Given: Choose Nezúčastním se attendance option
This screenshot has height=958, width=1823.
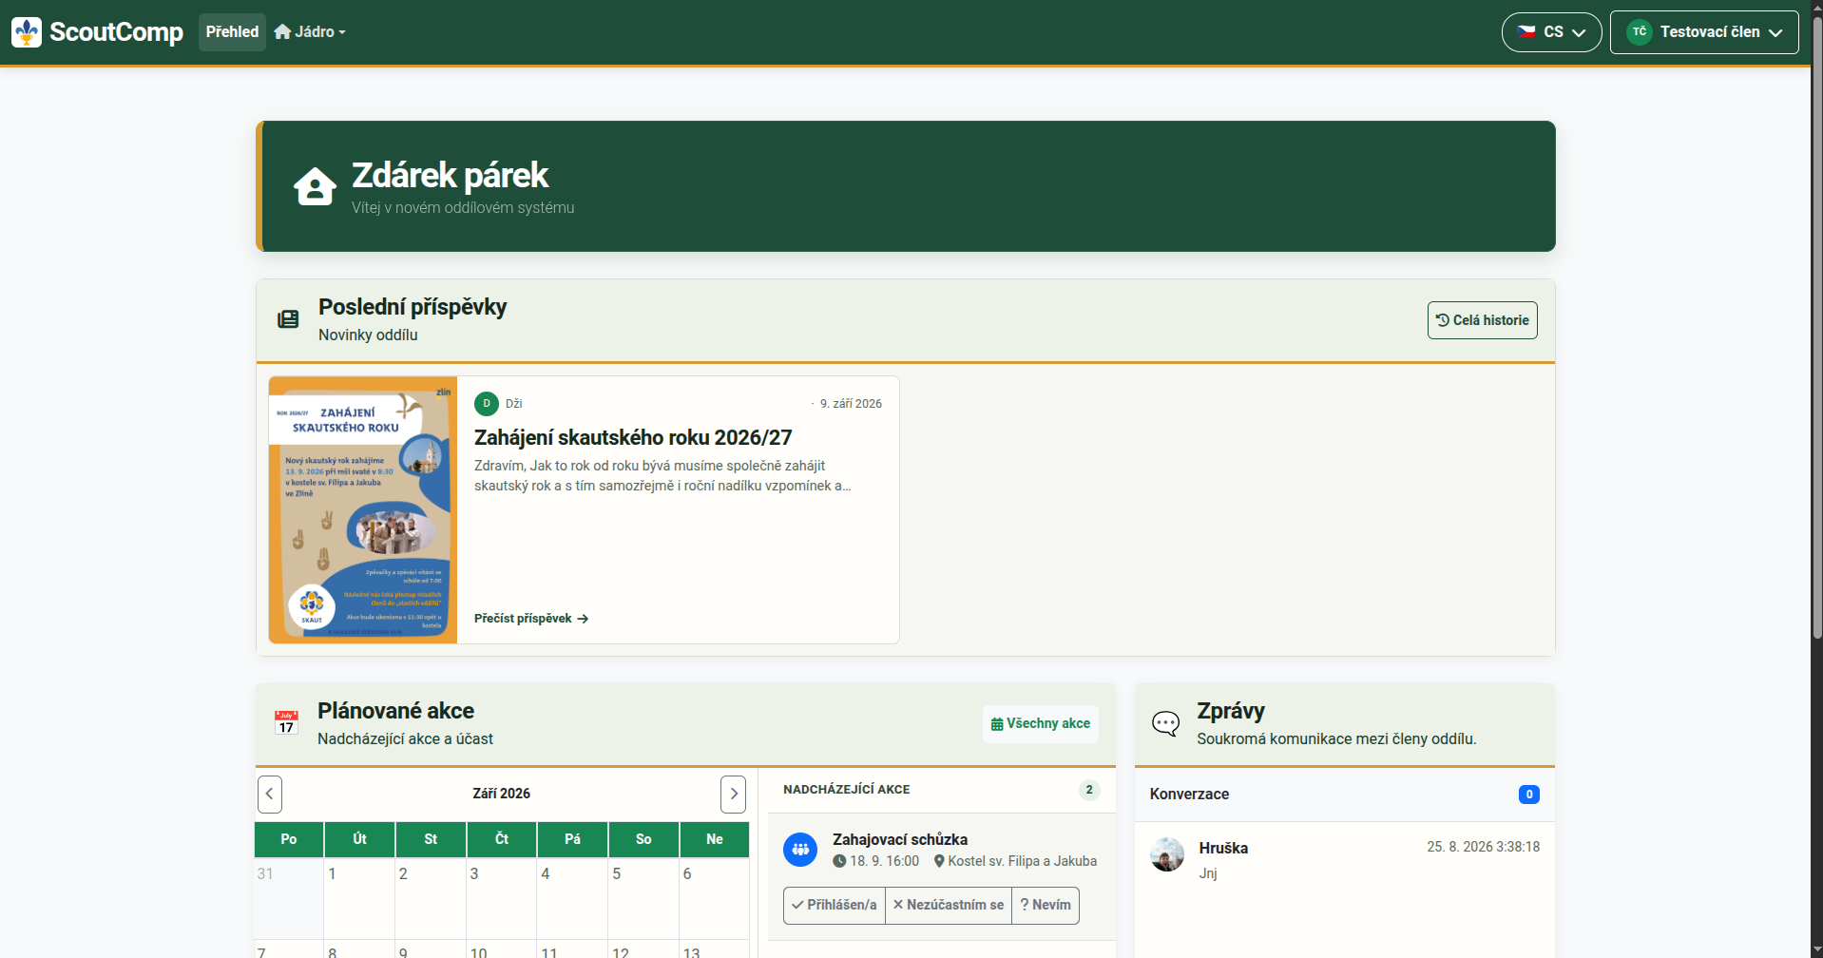Looking at the screenshot, I should tap(949, 906).
